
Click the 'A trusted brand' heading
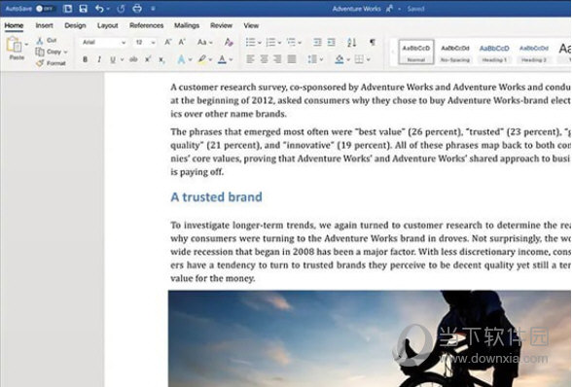pyautogui.click(x=216, y=197)
